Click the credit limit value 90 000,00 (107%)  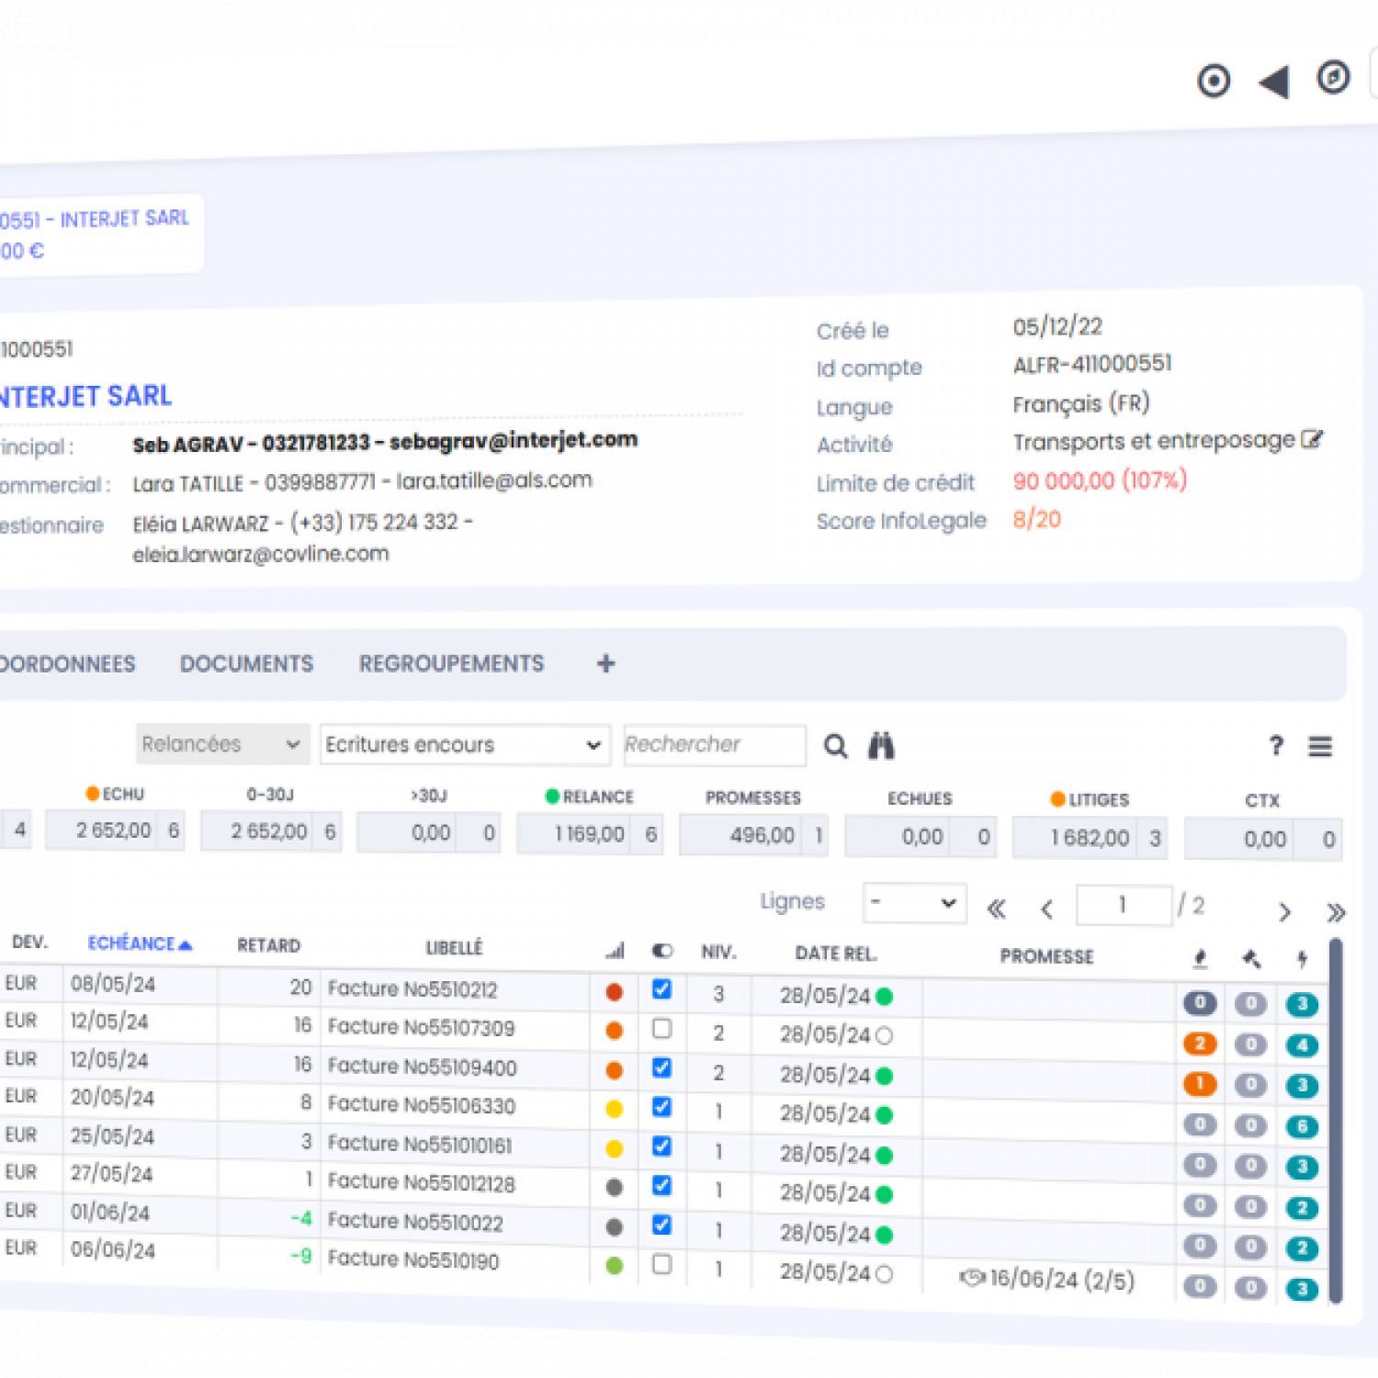(x=1100, y=480)
